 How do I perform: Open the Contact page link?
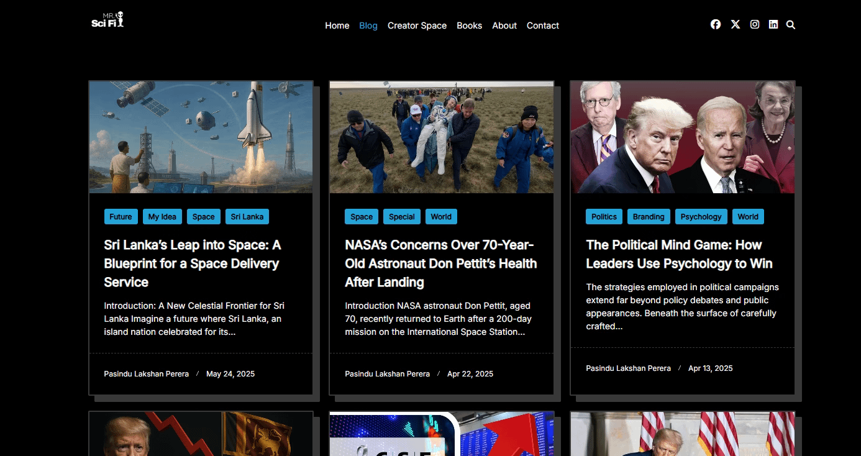coord(542,25)
